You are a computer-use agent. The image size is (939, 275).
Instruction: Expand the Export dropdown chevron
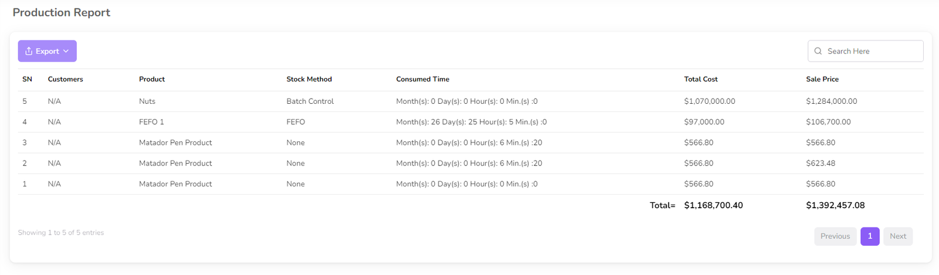coord(66,51)
